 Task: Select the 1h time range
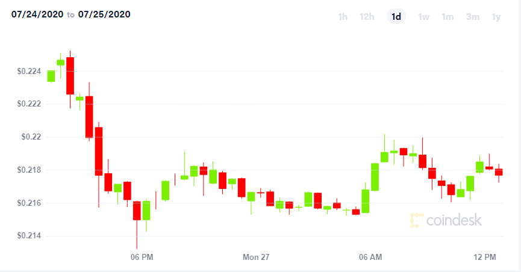(x=343, y=17)
